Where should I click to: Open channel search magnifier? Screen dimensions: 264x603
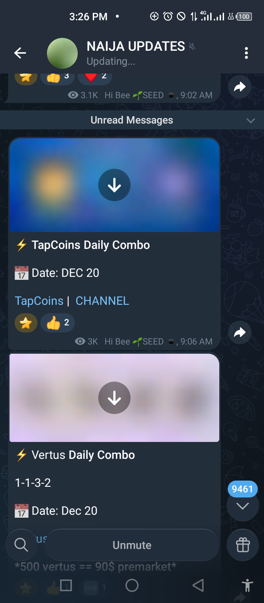[x=21, y=545]
